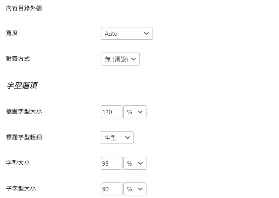Image resolution: width=279 pixels, height=198 pixels.
Task: Open the 對齊方式 alignment dropdown
Action: (x=120, y=59)
